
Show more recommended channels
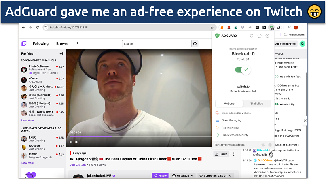point(27,121)
